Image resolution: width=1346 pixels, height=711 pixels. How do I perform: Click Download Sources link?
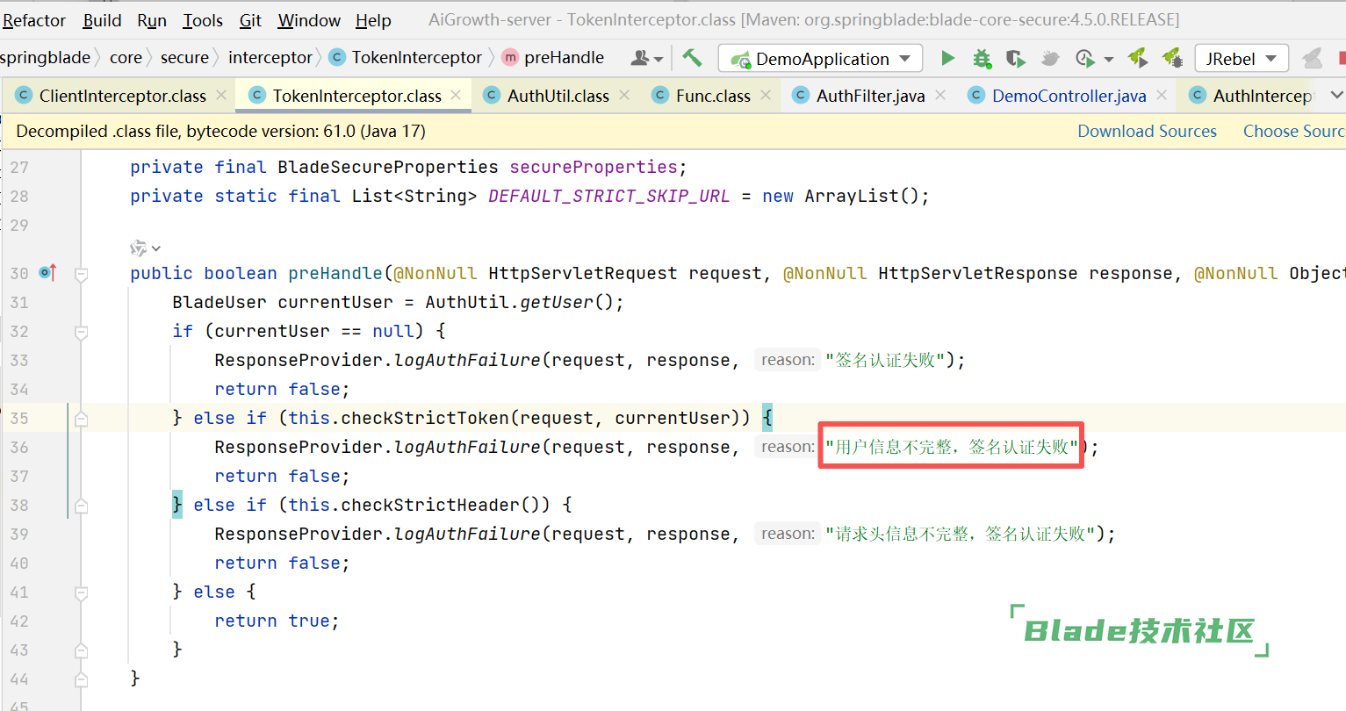point(1147,131)
